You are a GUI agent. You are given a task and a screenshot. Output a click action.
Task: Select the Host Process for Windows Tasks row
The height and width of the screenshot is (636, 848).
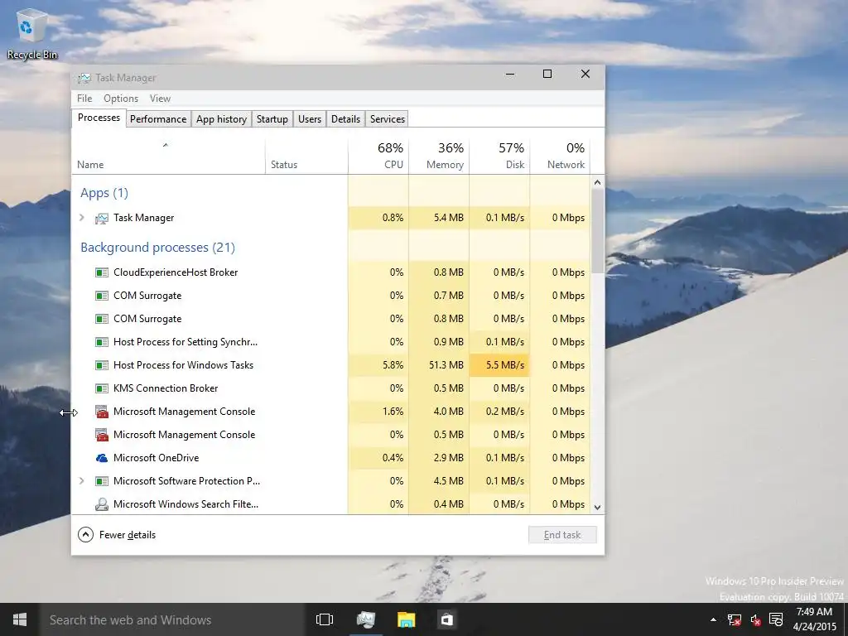(x=331, y=365)
